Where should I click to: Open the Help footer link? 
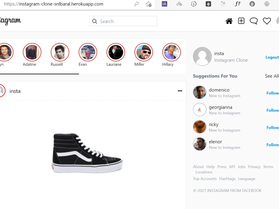pyautogui.click(x=210, y=167)
